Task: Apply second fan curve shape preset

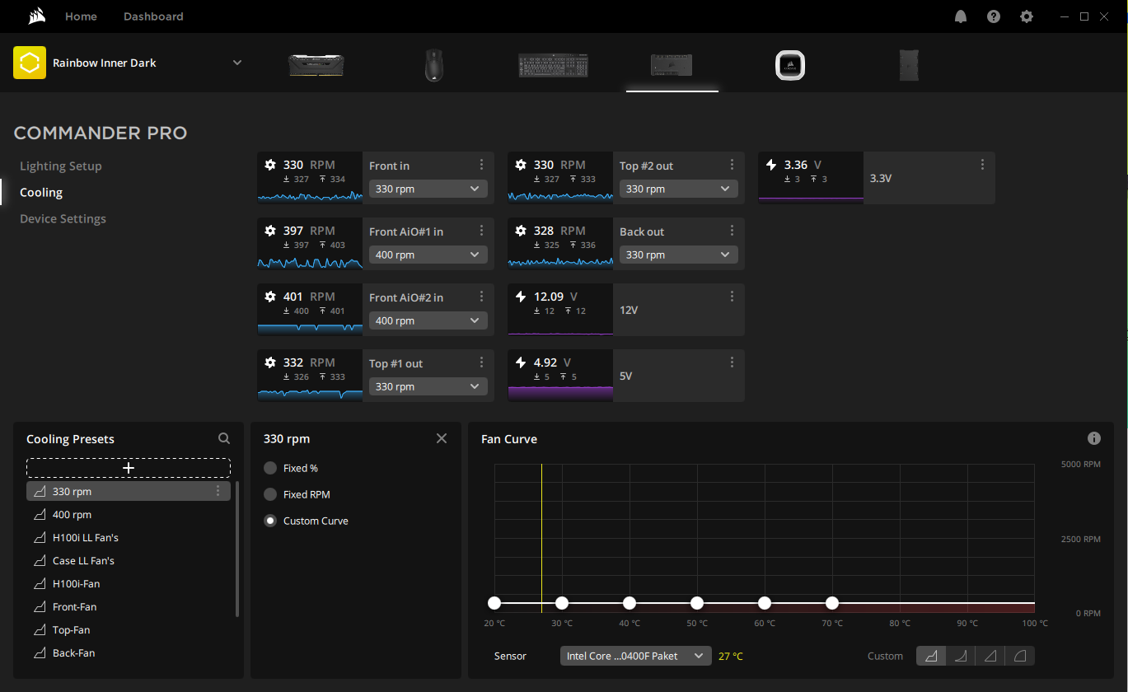Action: (x=961, y=656)
